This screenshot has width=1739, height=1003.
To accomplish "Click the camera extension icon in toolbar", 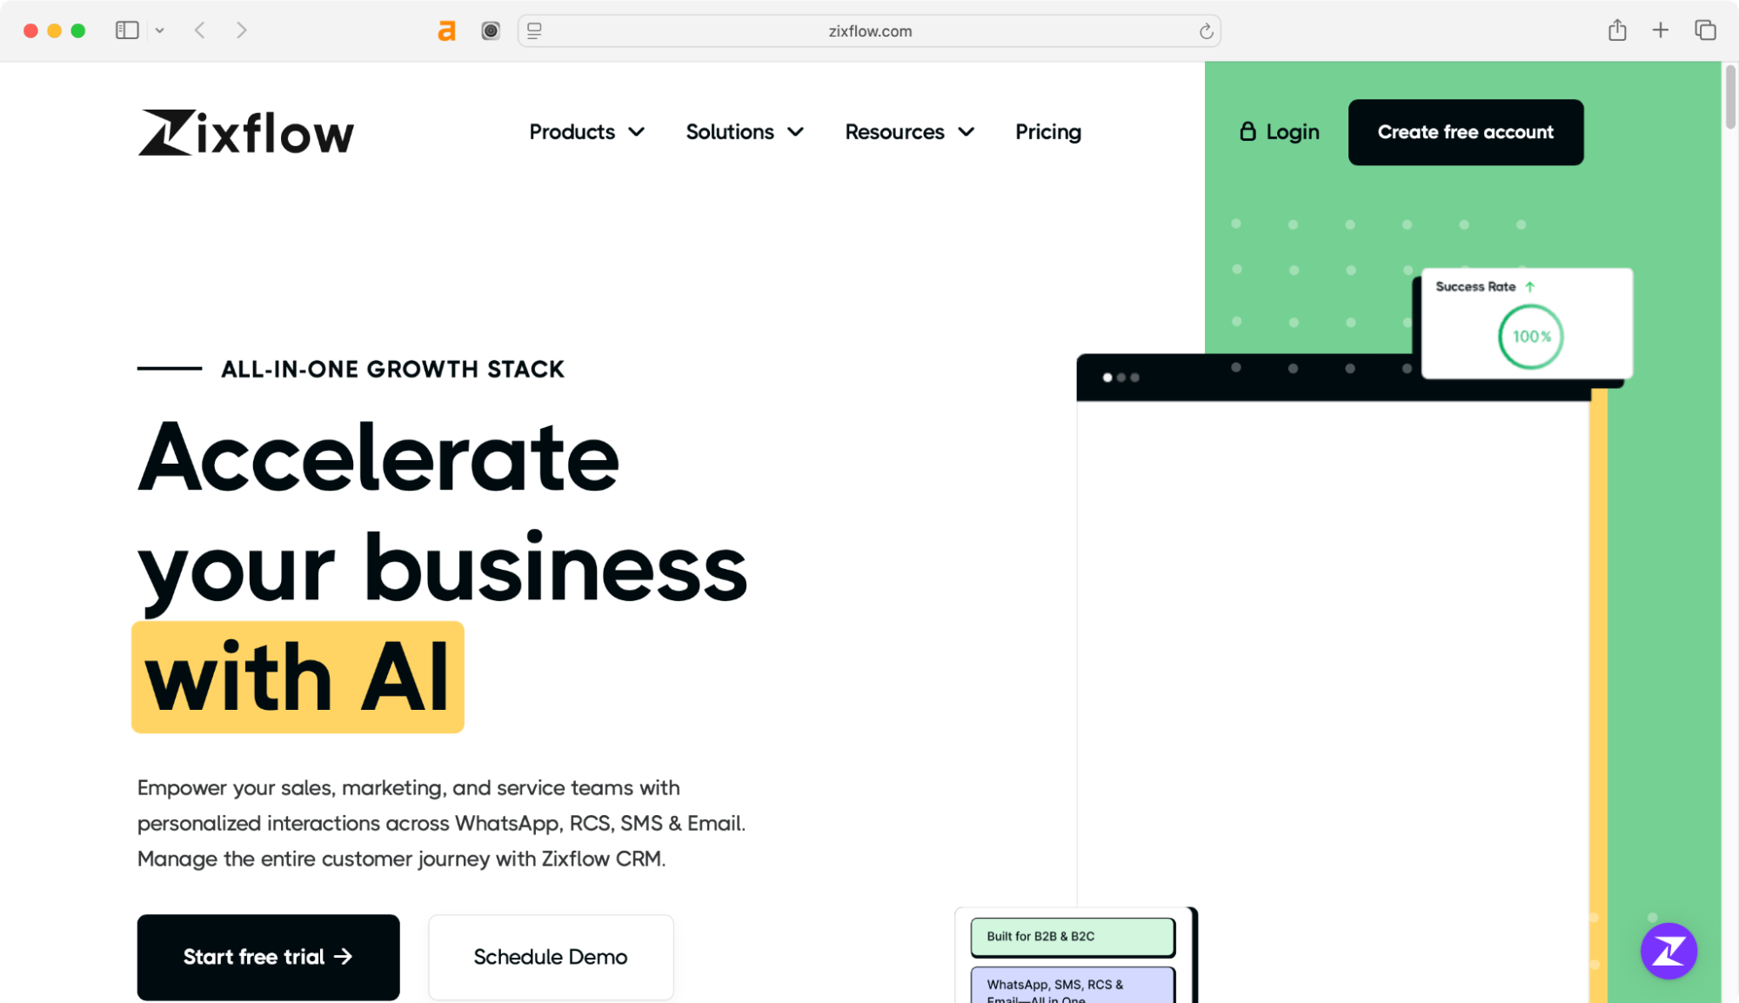I will coord(491,30).
